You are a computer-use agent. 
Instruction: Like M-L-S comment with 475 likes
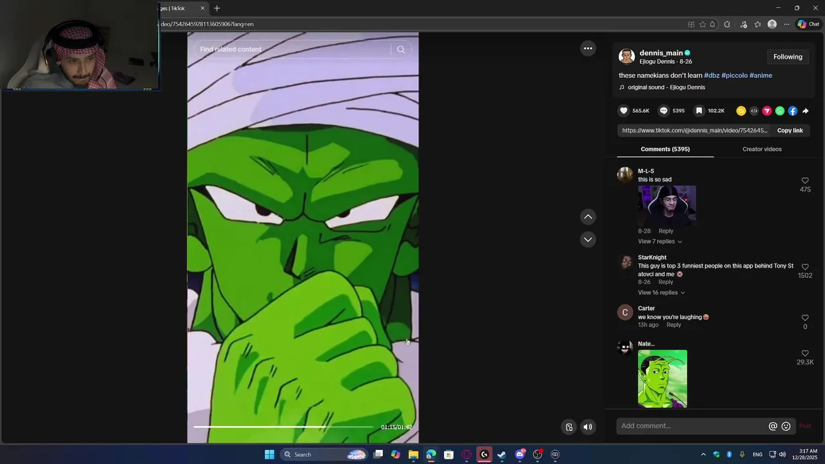[805, 181]
